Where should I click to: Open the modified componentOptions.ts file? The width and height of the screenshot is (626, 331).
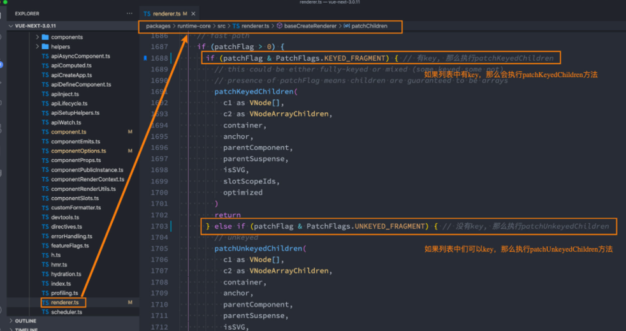tap(78, 151)
